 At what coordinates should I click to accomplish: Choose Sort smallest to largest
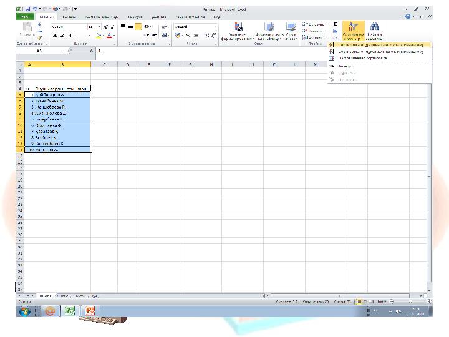pos(379,45)
